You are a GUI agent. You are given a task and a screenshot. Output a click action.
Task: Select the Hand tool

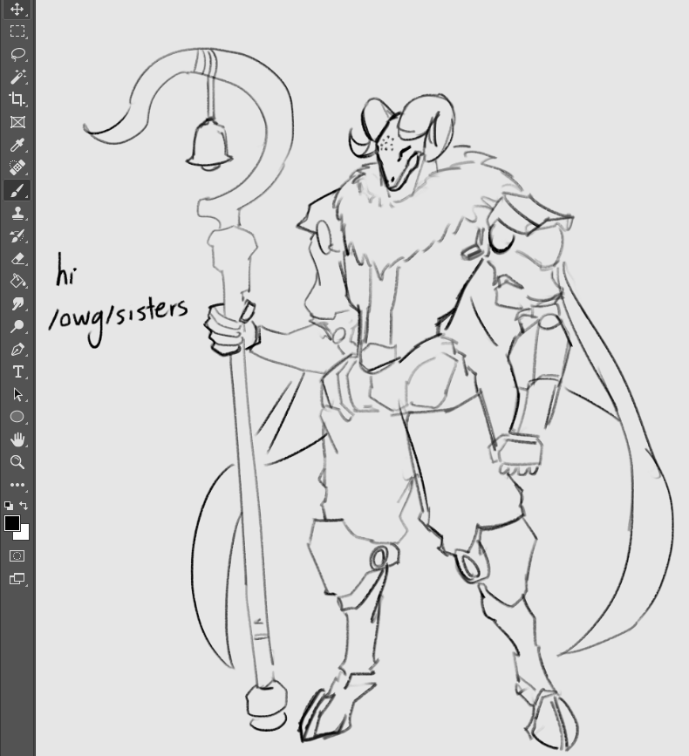point(17,439)
